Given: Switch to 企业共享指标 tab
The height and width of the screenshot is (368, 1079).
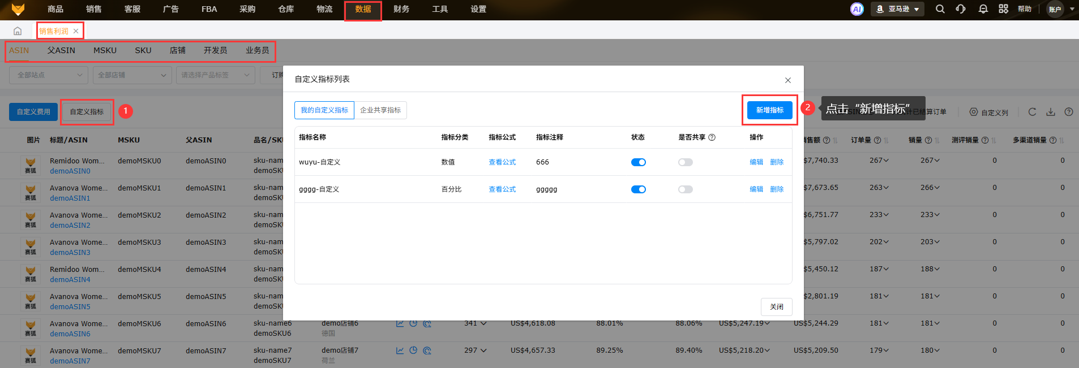Looking at the screenshot, I should coord(380,110).
